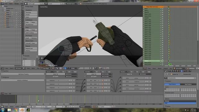This screenshot has width=199, height=112.
Task: Open the Action Editor mode dropdown
Action: [179, 68]
